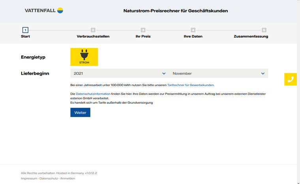Open the Datenschutzinformation link
This screenshot has width=300, height=184.
click(x=93, y=94)
